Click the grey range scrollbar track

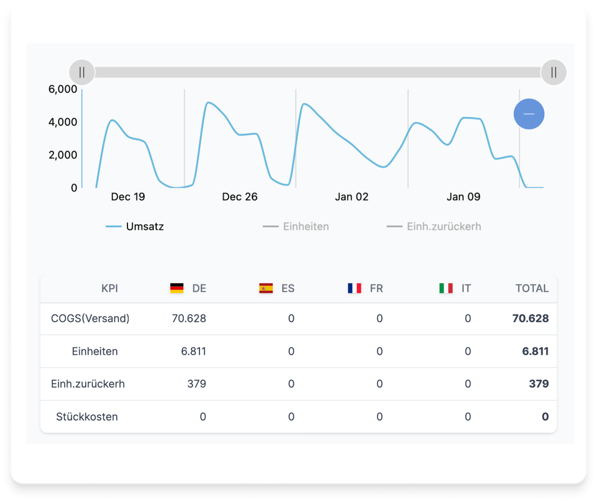tap(318, 72)
